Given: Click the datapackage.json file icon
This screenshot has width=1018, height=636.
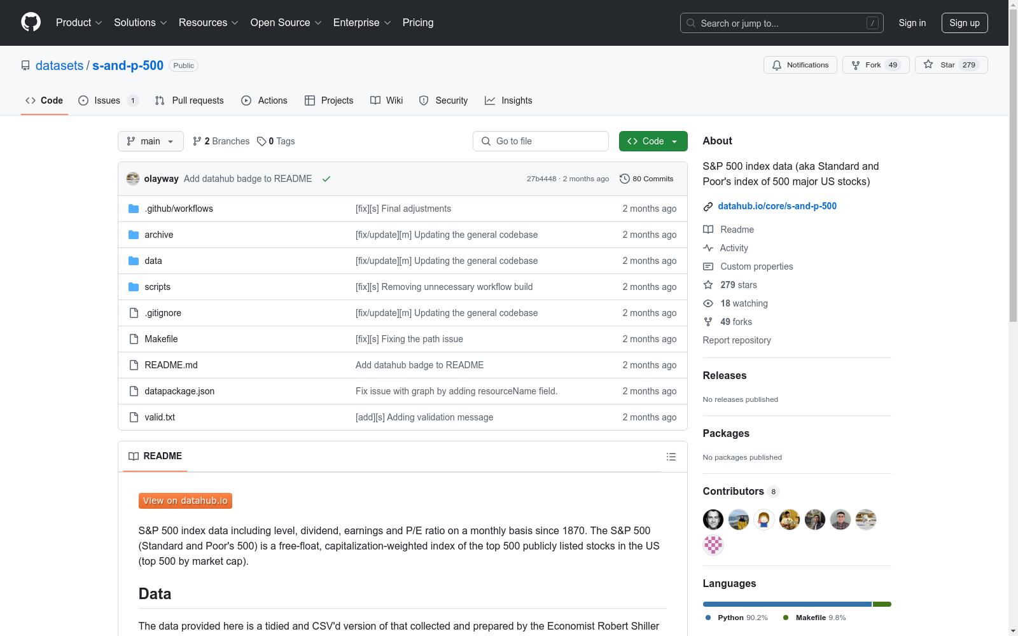Looking at the screenshot, I should click(134, 391).
